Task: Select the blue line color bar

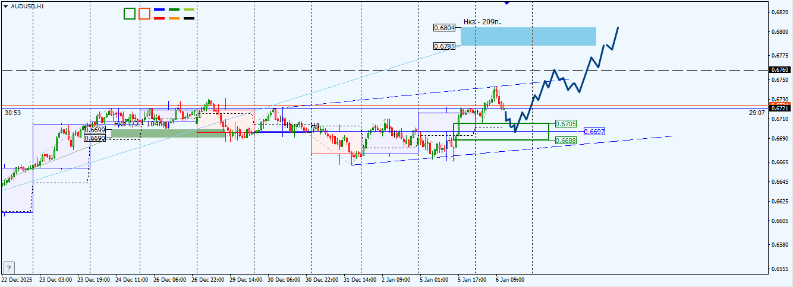Action: (159, 10)
